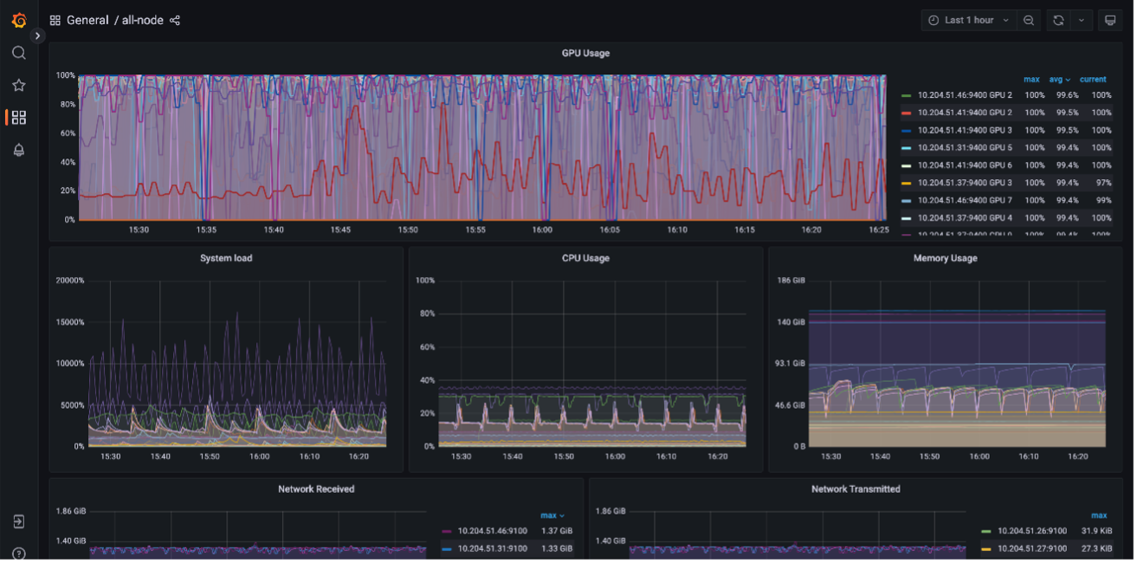This screenshot has height=563, width=1137.
Task: Go to the General folder breadcrumb
Action: click(x=87, y=20)
